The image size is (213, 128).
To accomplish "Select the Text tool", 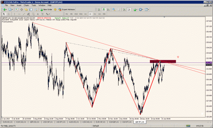I will coord(38,14).
